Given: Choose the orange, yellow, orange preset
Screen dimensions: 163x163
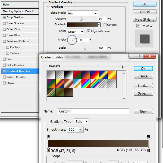Looking at the screenshot, I should pyautogui.click(x=112, y=75).
